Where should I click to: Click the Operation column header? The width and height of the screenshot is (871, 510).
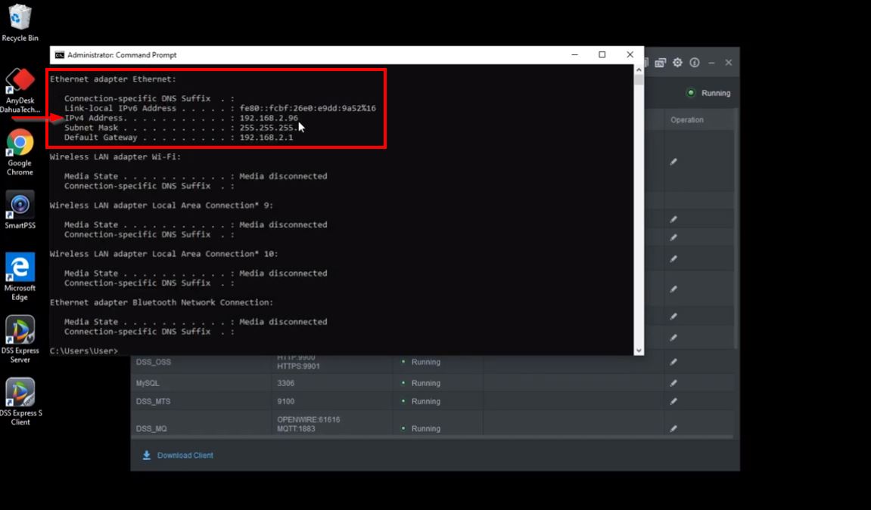[686, 119]
